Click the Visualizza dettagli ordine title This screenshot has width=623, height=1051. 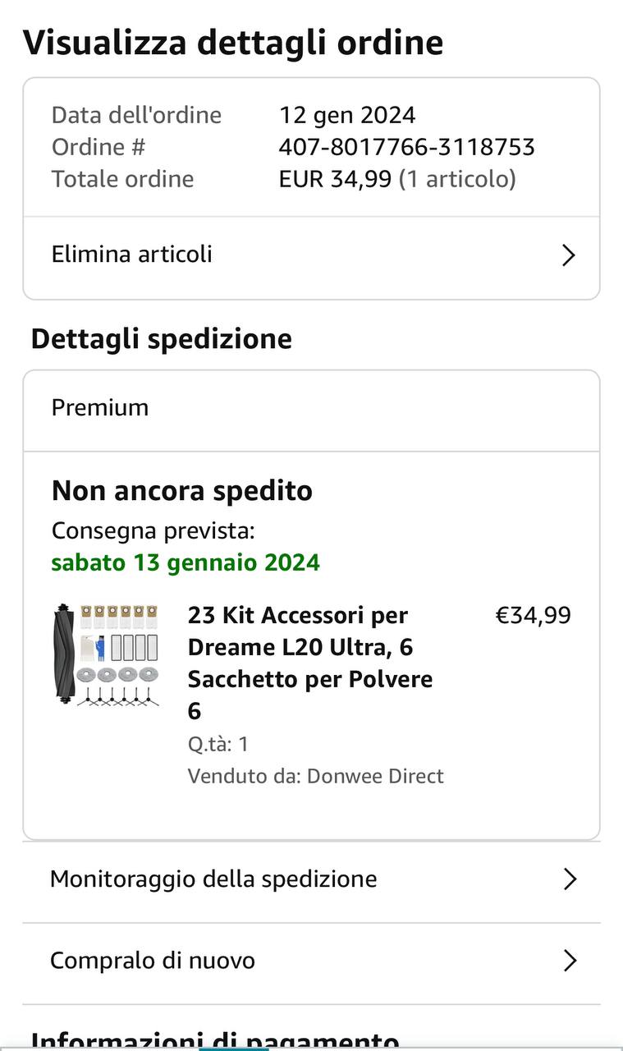(233, 43)
